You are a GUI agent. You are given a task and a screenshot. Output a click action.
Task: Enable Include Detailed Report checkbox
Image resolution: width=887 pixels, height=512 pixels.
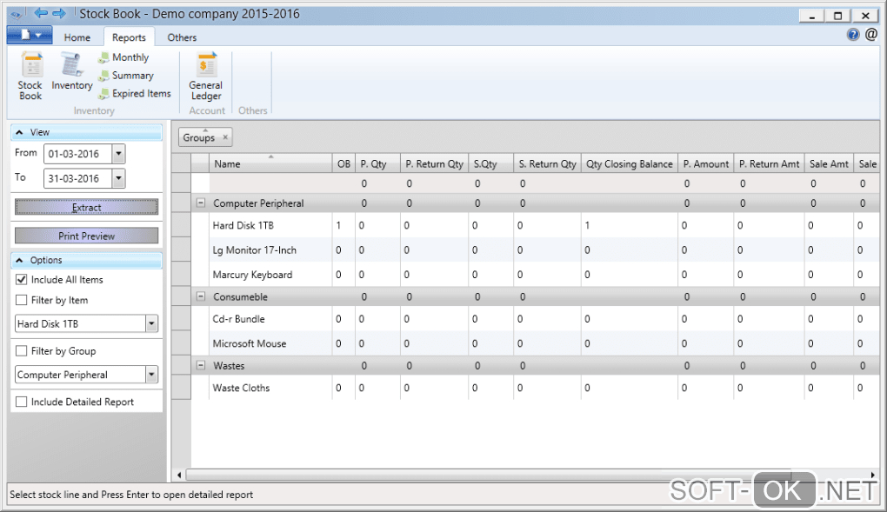pos(22,402)
